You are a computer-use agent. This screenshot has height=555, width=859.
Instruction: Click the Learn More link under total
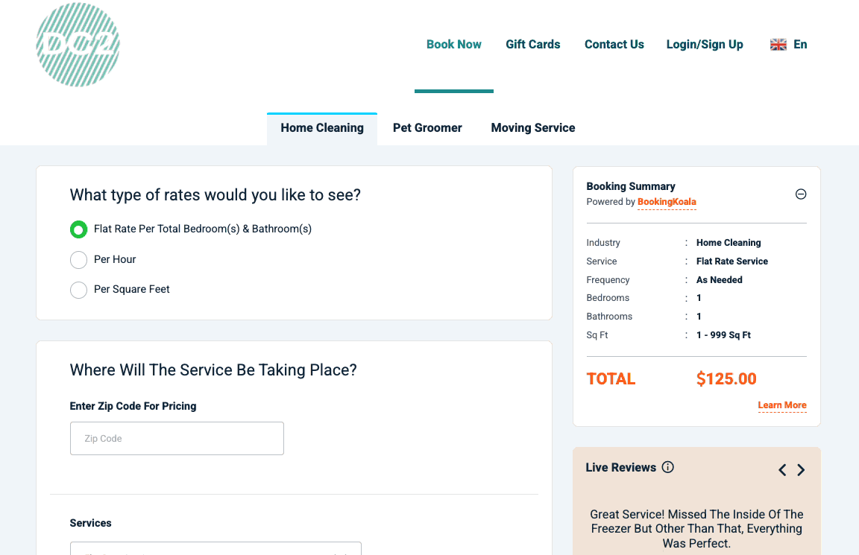(x=782, y=406)
